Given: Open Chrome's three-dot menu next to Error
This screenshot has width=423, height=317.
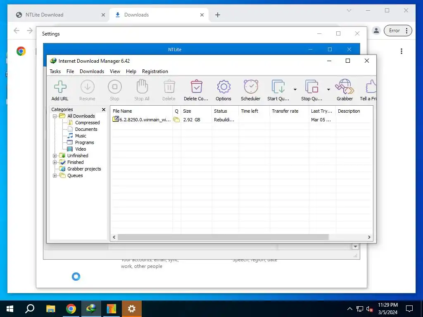Looking at the screenshot, I should tap(406, 31).
